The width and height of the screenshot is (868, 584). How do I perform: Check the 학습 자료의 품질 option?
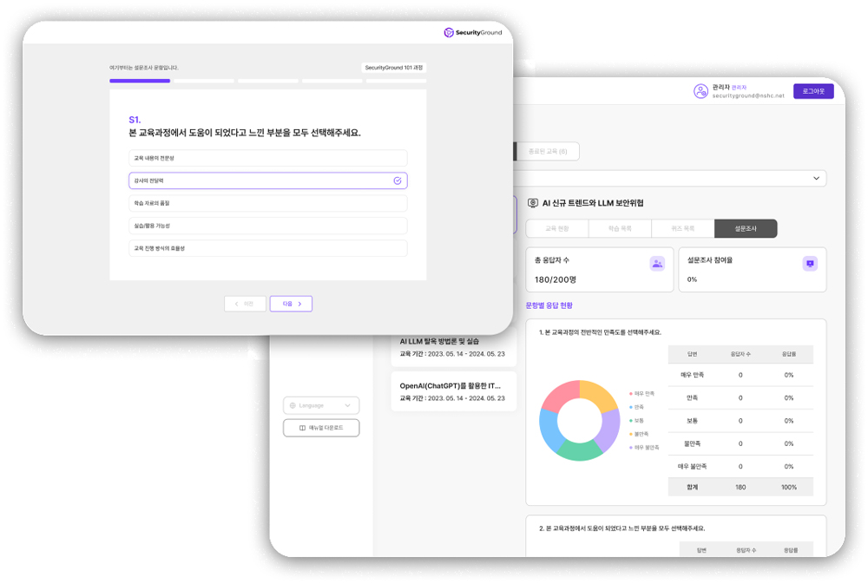[x=267, y=203]
